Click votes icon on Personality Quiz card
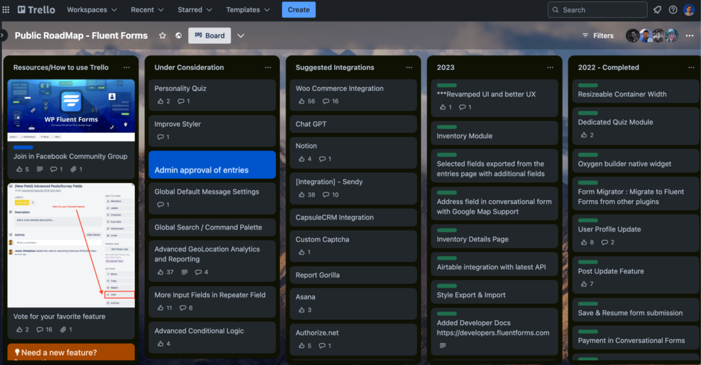Screen dimensions: 701x365 tap(160, 101)
